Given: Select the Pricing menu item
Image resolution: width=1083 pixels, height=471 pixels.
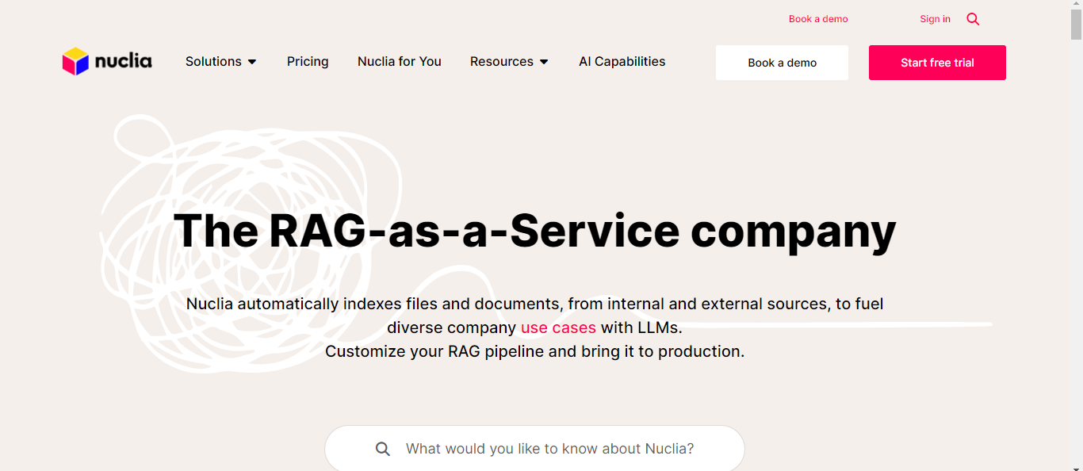Looking at the screenshot, I should 308,61.
